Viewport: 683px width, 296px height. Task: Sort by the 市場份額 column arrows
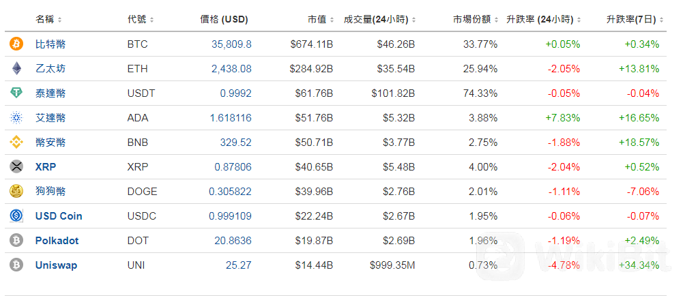click(x=497, y=20)
